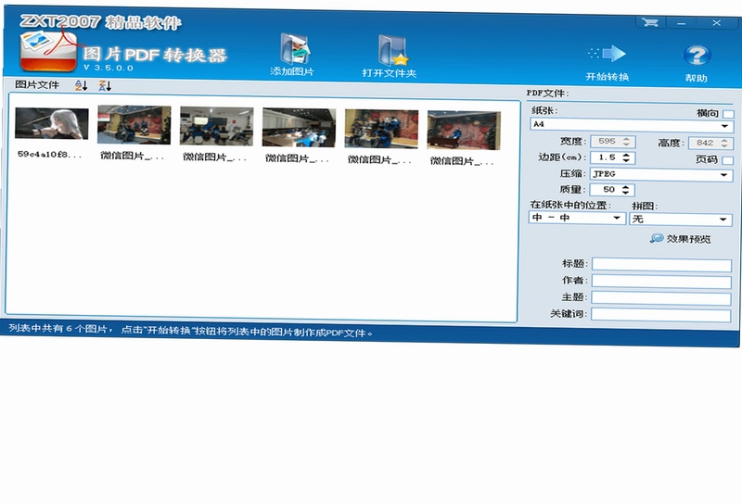Increase the 边距 margin value stepper up

[x=626, y=155]
